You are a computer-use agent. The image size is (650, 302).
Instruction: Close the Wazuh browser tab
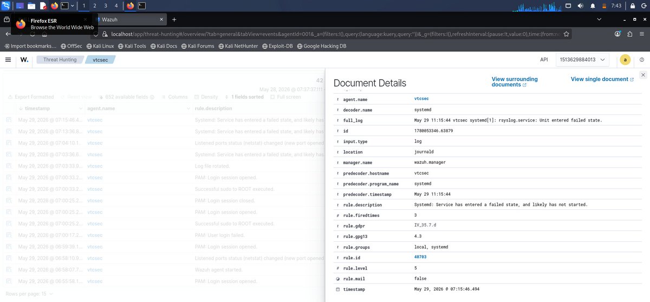click(x=161, y=20)
